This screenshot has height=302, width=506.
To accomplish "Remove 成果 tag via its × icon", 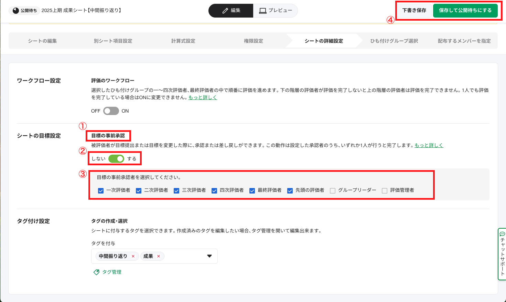I will click(x=158, y=256).
